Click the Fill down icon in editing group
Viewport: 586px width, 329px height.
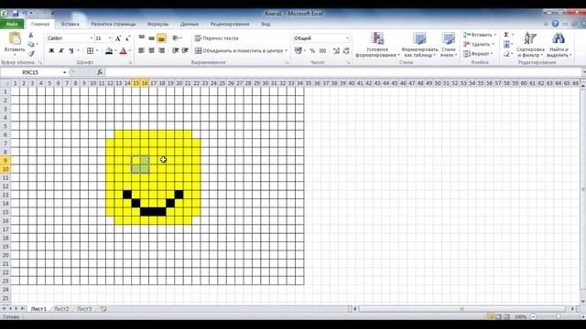click(x=506, y=45)
